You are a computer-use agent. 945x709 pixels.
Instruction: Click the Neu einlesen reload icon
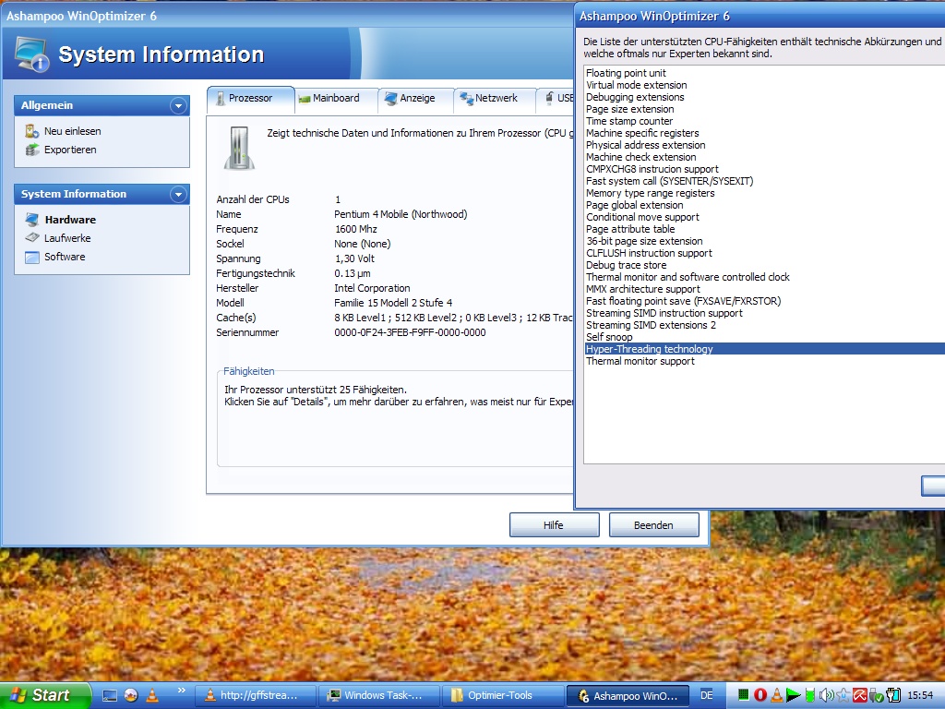click(32, 131)
